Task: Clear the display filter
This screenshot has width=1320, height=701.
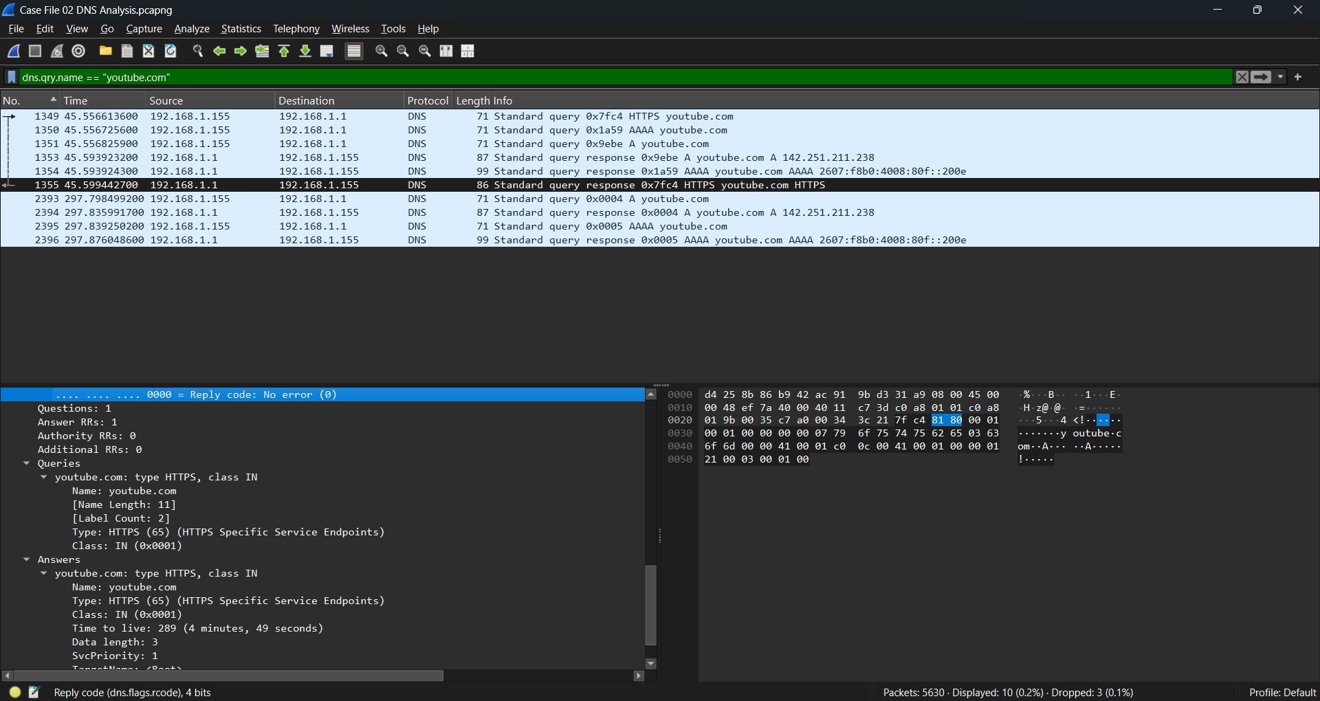Action: coord(1242,77)
